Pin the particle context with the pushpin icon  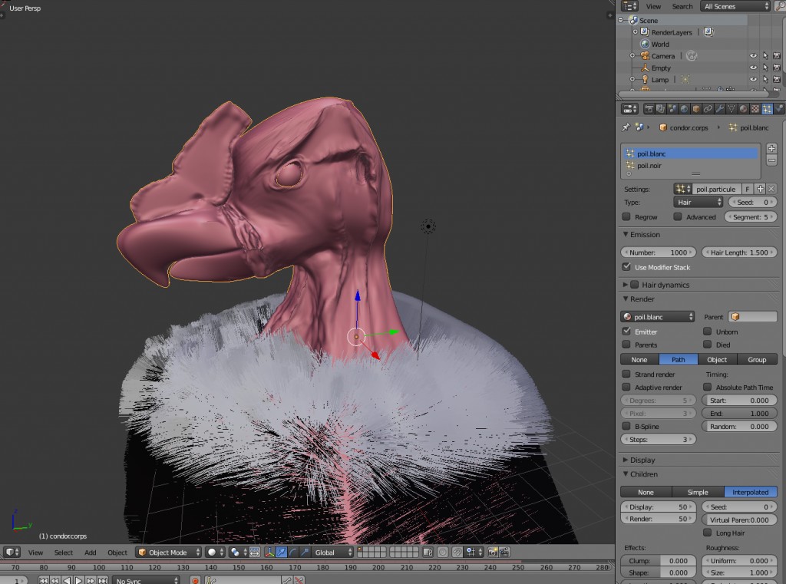(626, 128)
